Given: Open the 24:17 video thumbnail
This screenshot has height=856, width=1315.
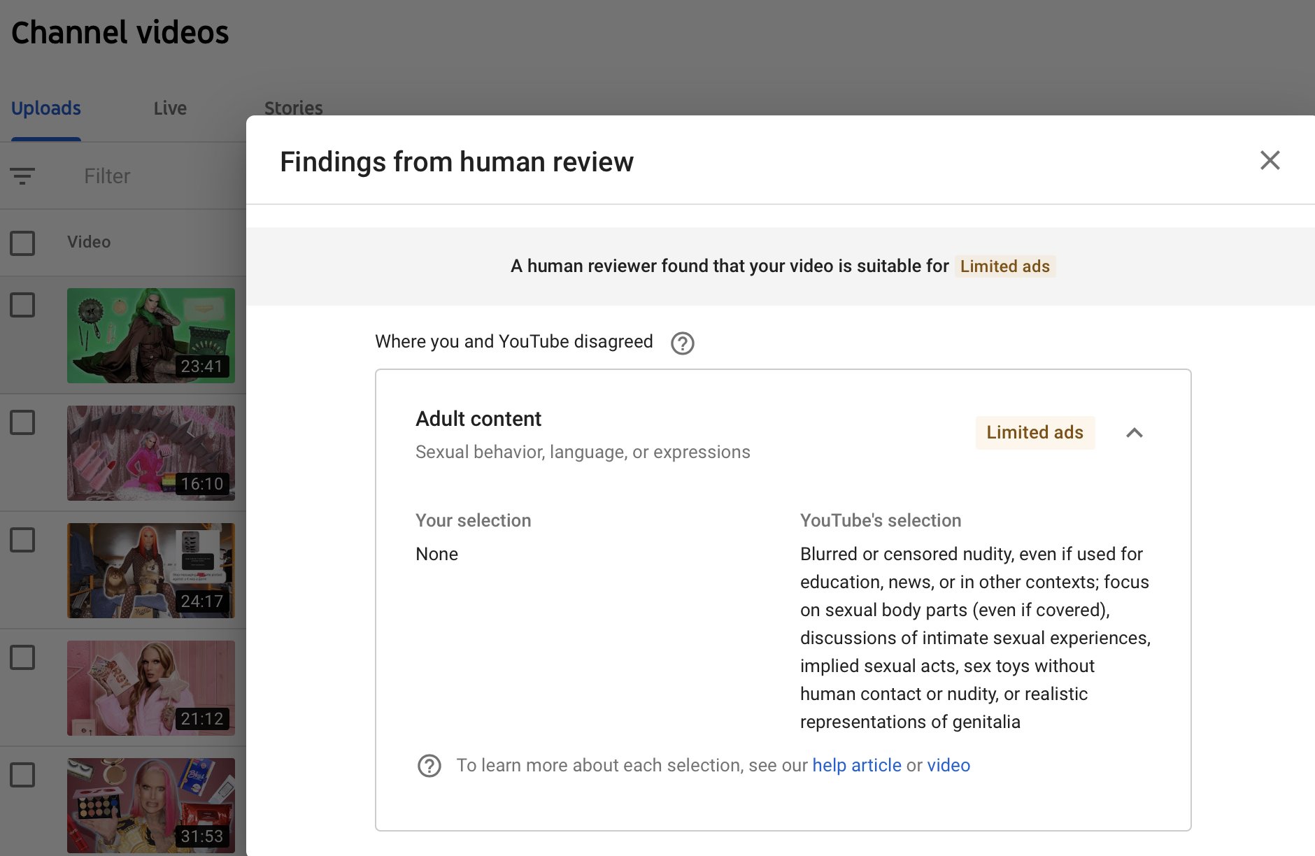Looking at the screenshot, I should click(151, 571).
